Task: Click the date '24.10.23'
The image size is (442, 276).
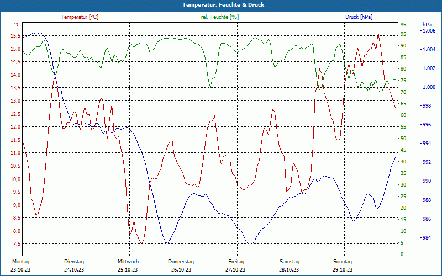Action: (x=74, y=270)
